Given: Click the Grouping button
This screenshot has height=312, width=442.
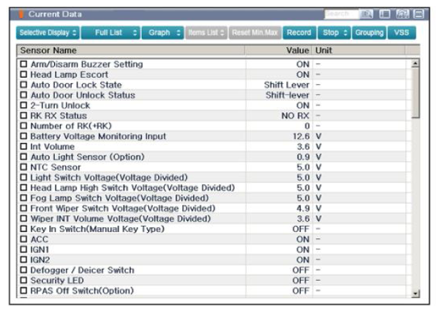Looking at the screenshot, I should coord(369,33).
